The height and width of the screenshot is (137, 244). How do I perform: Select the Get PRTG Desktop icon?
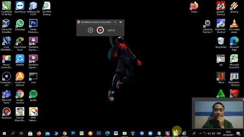47,8
